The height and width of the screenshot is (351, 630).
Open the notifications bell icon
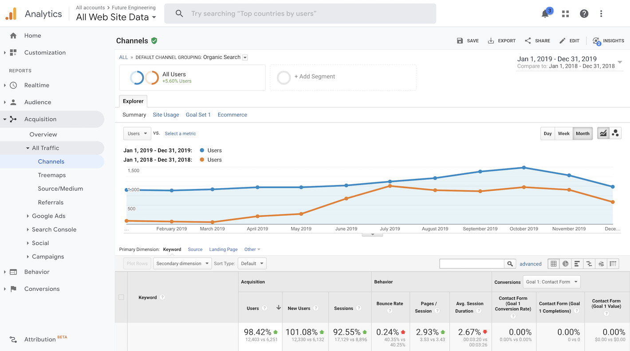click(x=545, y=14)
